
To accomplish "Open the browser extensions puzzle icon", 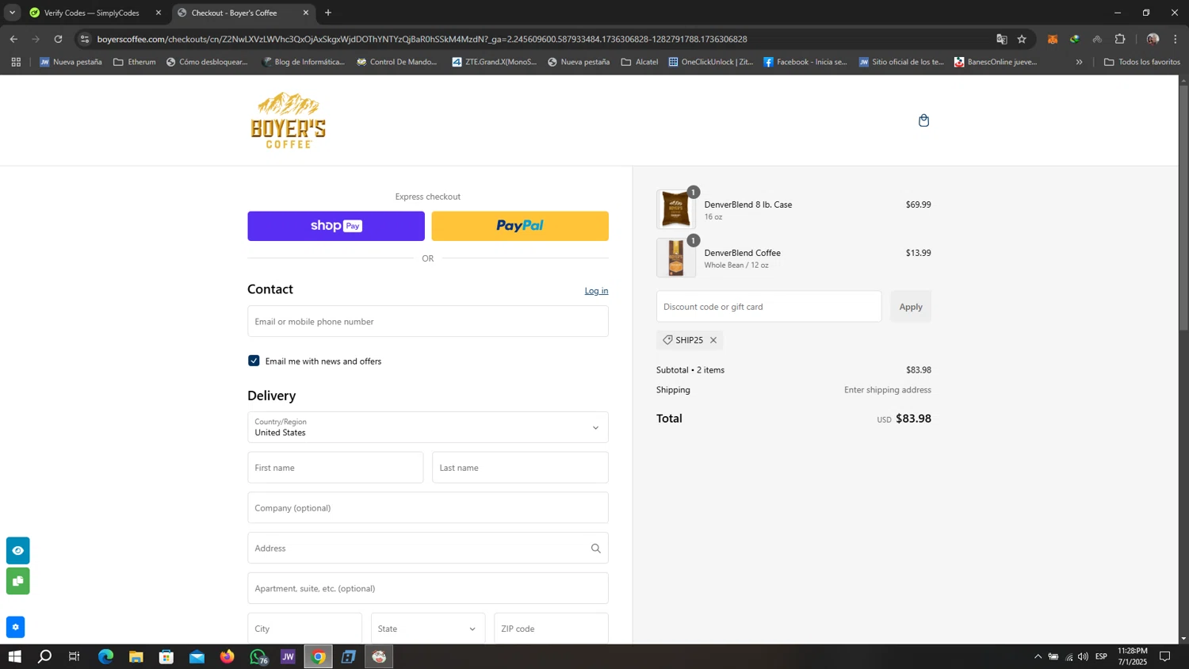I will click(1120, 39).
